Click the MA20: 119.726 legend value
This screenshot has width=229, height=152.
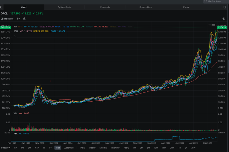pyautogui.click(x=47, y=26)
